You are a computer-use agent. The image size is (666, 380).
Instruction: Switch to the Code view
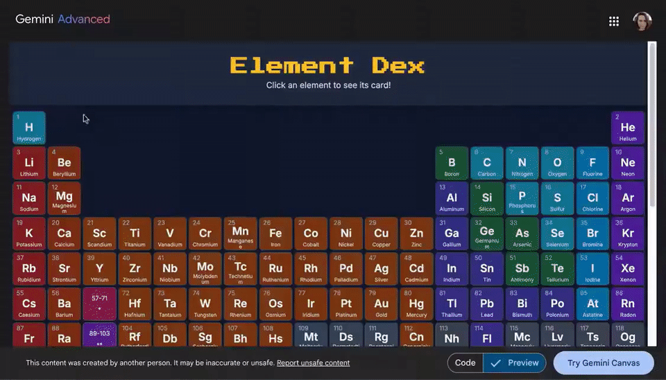(x=465, y=363)
